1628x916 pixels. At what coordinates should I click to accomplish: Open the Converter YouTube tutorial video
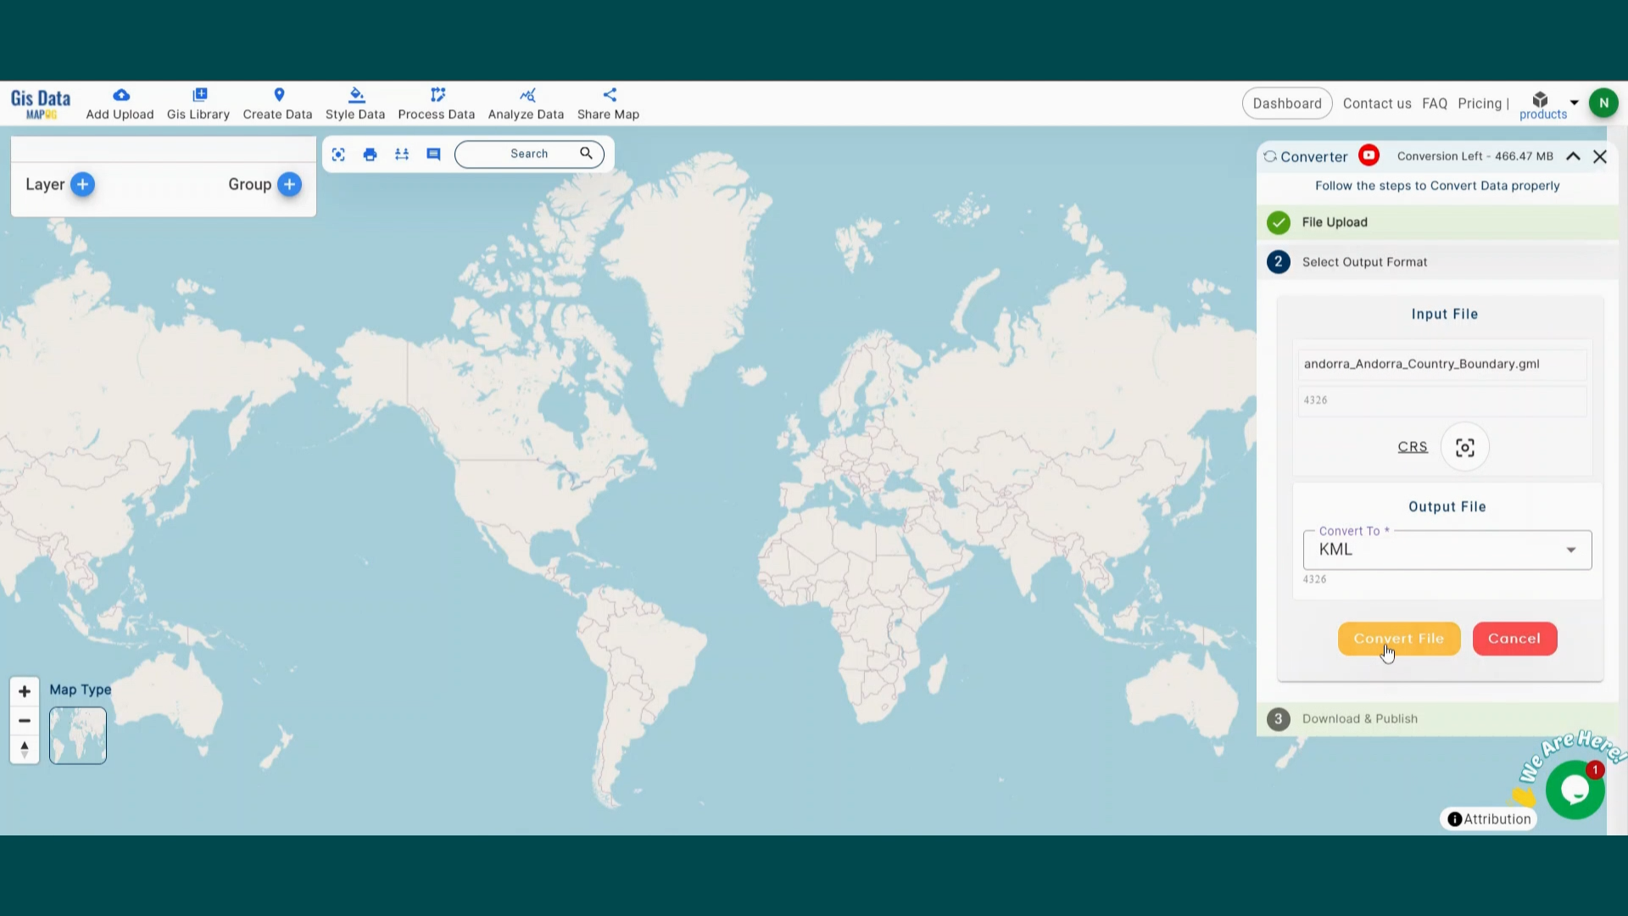(x=1369, y=156)
